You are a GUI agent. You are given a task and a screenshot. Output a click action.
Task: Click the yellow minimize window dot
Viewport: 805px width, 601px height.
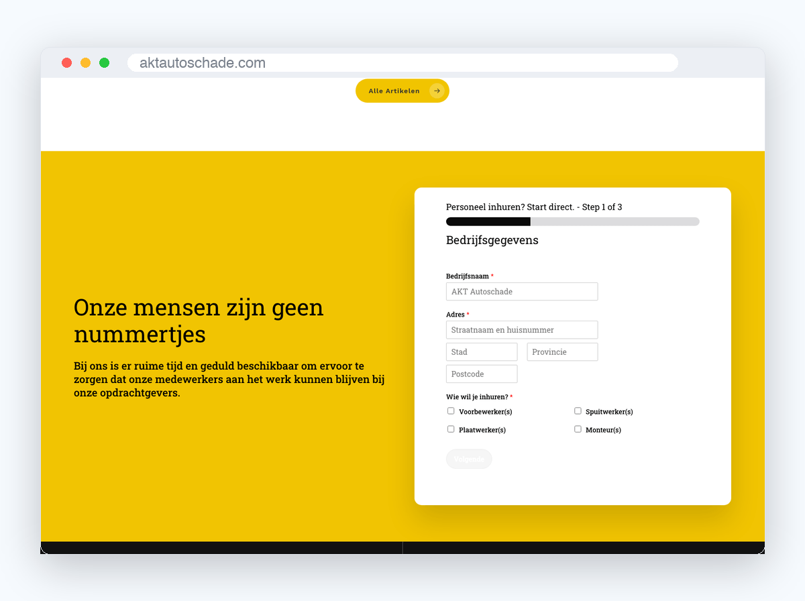point(86,62)
